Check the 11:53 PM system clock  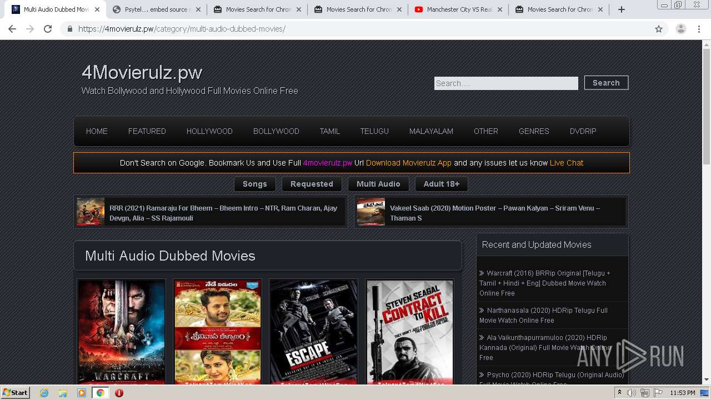click(683, 393)
